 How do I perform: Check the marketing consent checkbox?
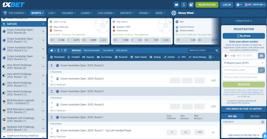(224, 101)
